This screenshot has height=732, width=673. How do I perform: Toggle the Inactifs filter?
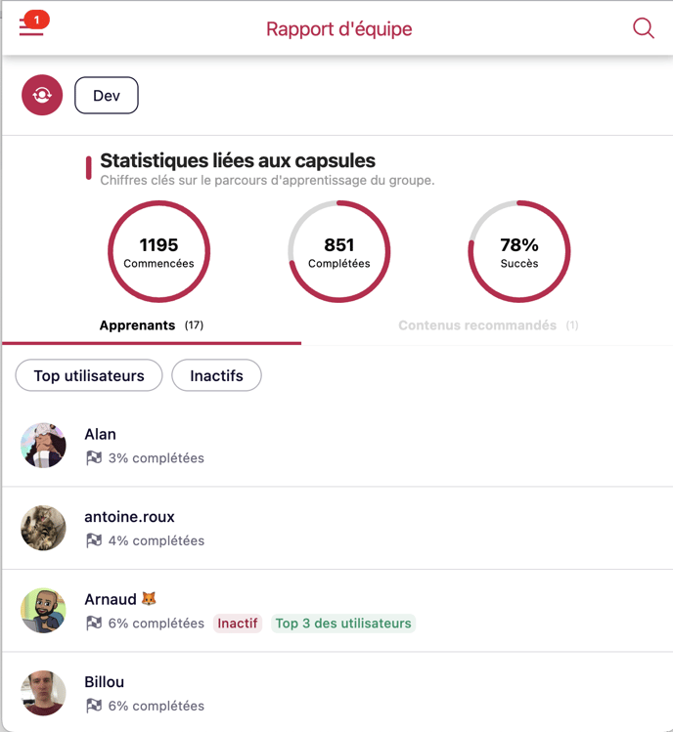(216, 376)
